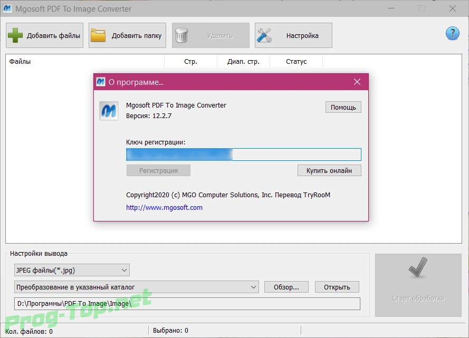Click the Помощь button in the dialog
This screenshot has height=338, width=469.
coord(343,107)
